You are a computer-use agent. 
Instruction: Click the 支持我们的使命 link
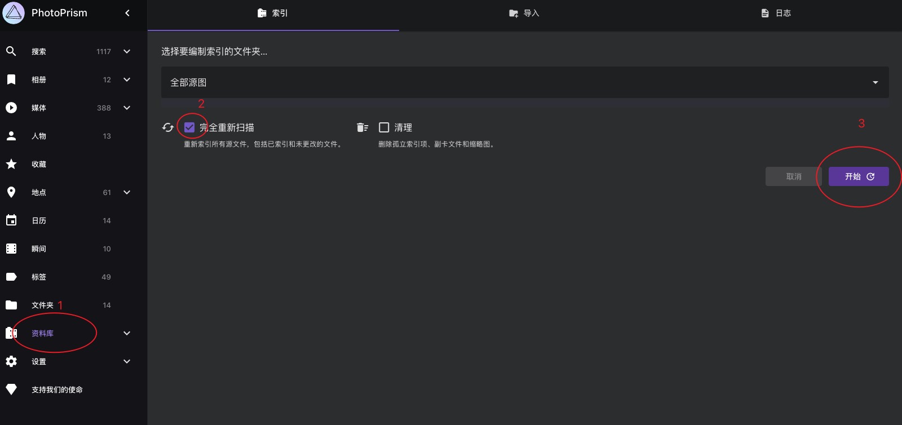(57, 389)
